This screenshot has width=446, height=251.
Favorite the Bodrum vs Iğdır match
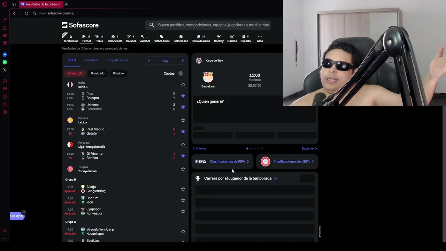pos(183,200)
